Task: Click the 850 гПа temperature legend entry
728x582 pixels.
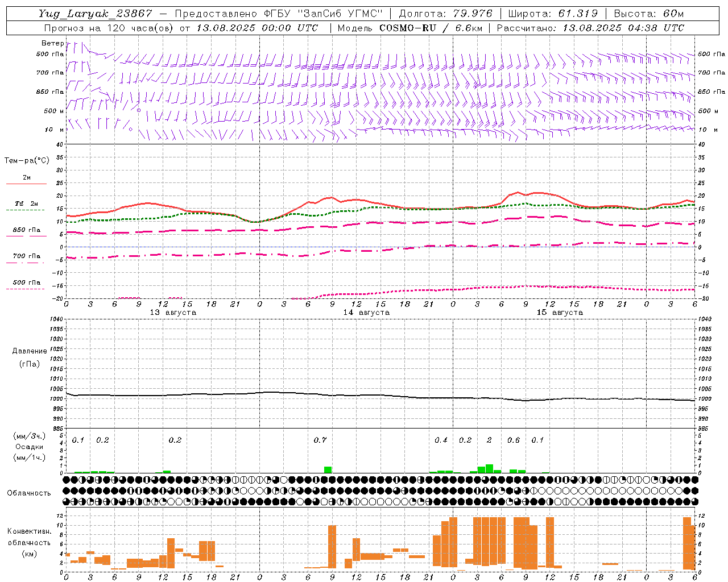Action: click(x=27, y=230)
